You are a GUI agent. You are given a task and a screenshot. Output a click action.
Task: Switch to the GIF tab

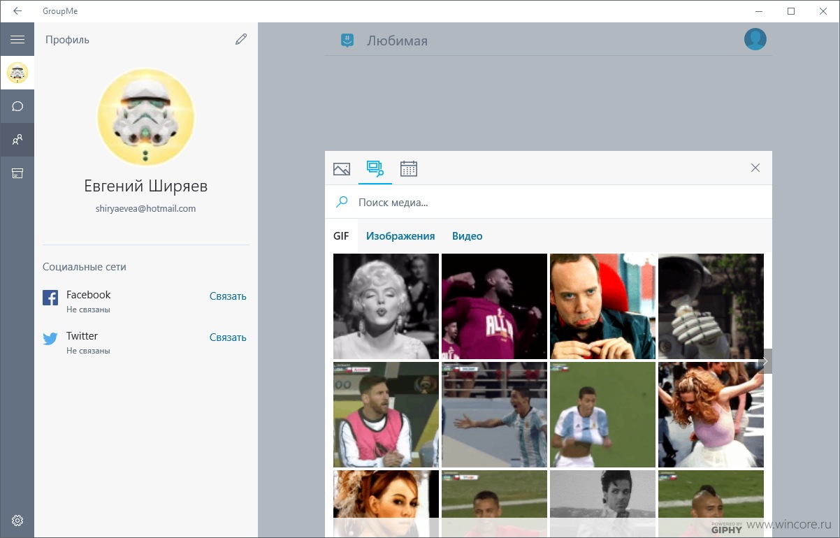[x=341, y=236]
